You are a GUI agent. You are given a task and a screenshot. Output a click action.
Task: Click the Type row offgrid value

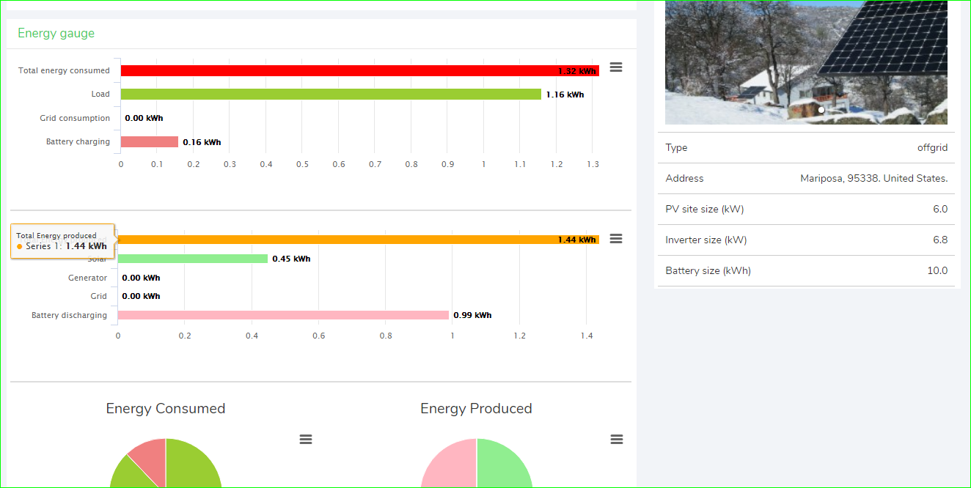point(932,147)
